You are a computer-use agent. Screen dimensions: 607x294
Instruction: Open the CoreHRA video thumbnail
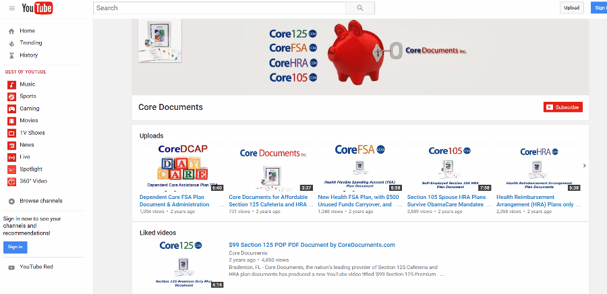538,167
